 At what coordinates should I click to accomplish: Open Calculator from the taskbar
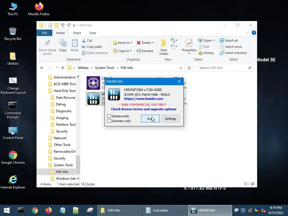click(165, 210)
